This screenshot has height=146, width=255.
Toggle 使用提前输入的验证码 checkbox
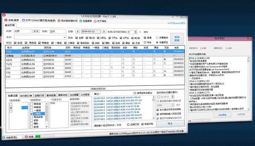pyautogui.click(x=158, y=114)
